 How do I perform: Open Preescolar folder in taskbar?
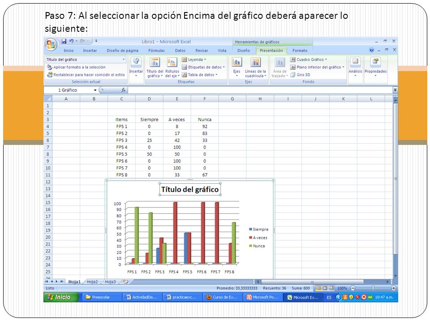pos(101,297)
